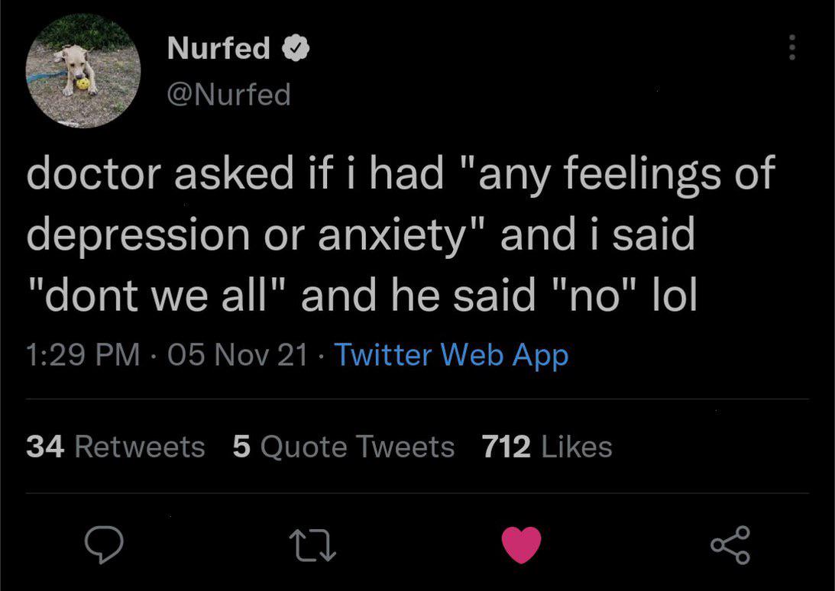View the 5 Quote Tweets list
835x591 pixels.
pyautogui.click(x=344, y=446)
